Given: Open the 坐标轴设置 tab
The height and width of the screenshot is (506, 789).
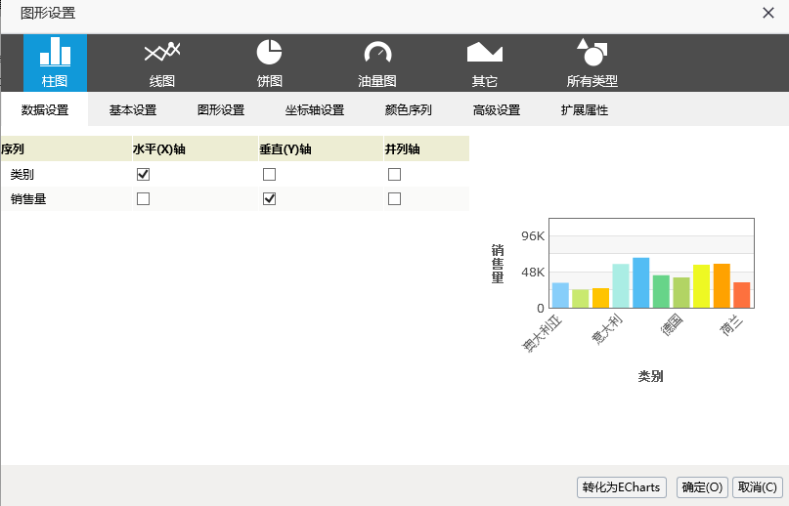Looking at the screenshot, I should tap(315, 109).
